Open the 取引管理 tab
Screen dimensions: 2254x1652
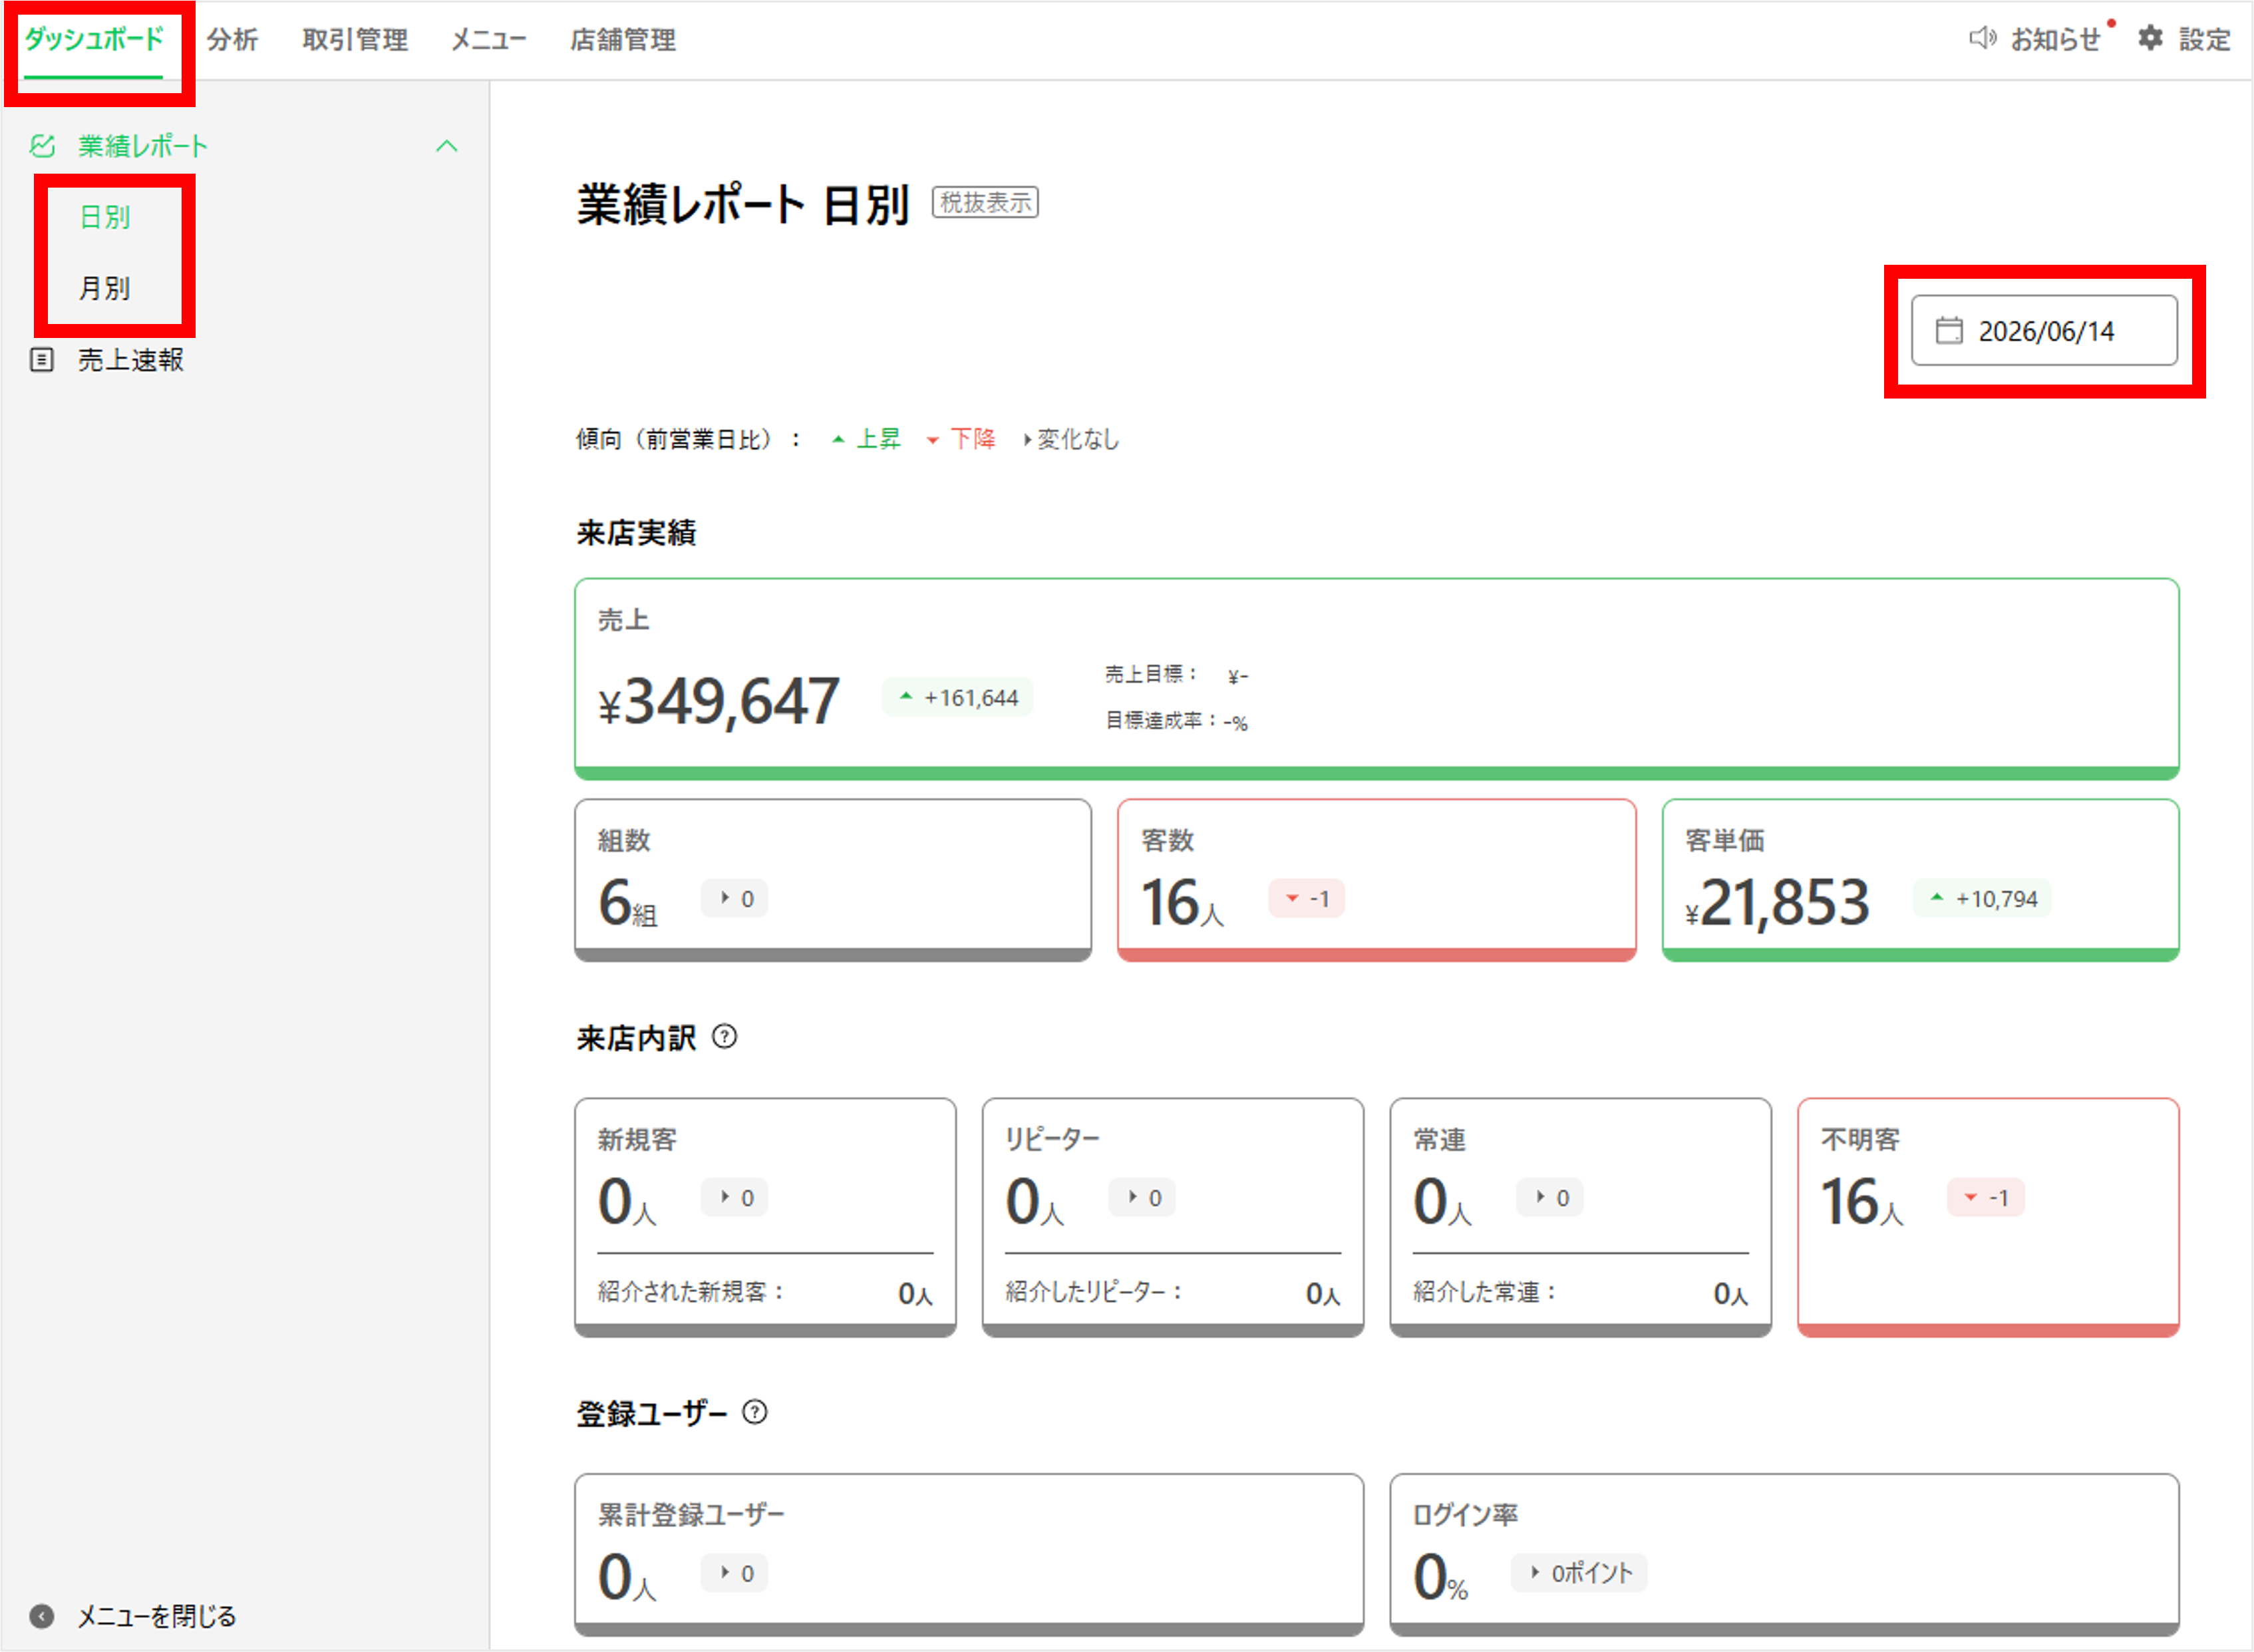pos(355,39)
